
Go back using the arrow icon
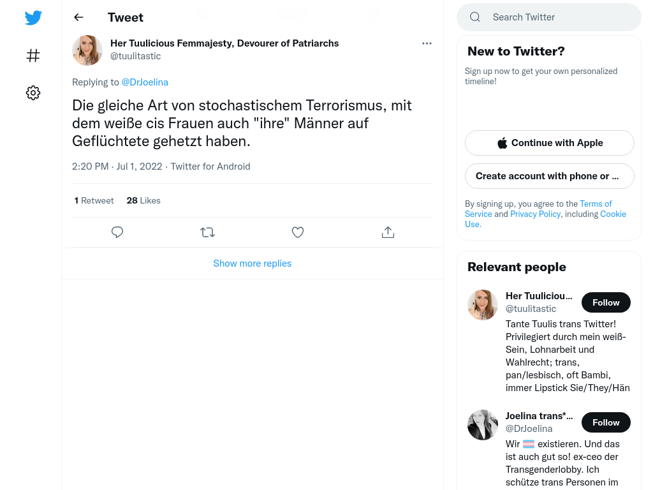pyautogui.click(x=78, y=17)
